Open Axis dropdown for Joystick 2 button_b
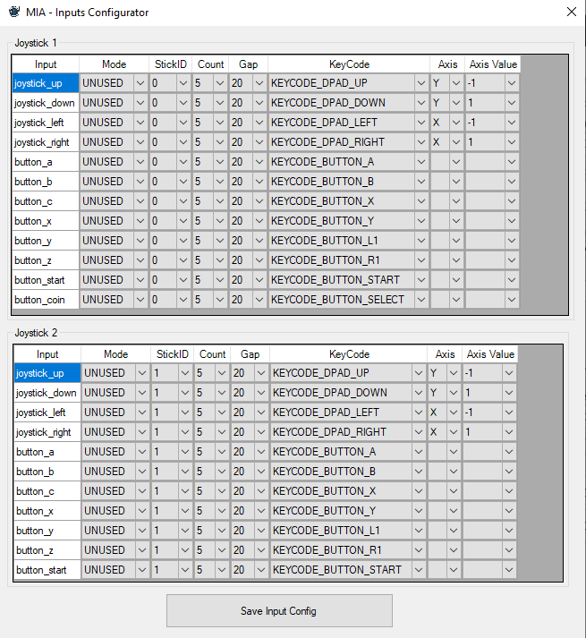 tap(454, 472)
